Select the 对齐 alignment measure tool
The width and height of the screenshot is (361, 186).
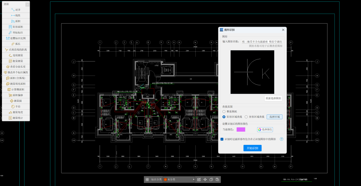[16, 10]
